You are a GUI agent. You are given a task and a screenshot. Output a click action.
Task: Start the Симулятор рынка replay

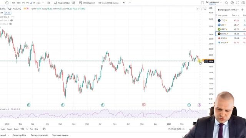[x=108, y=3]
